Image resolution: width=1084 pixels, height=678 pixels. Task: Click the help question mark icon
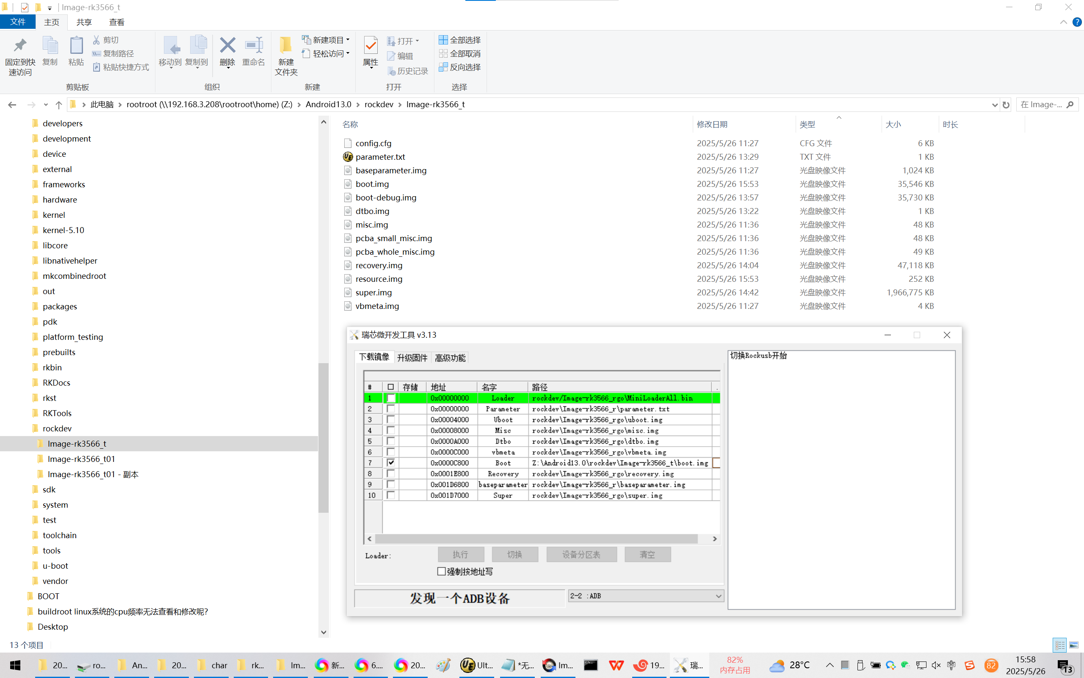tap(1077, 22)
